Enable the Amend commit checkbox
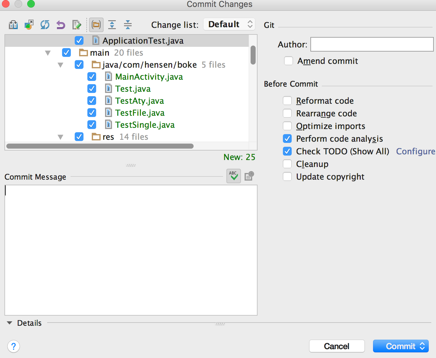Image resolution: width=436 pixels, height=358 pixels. click(289, 61)
